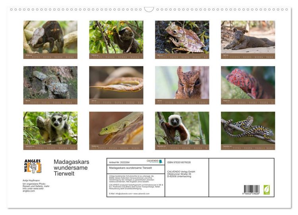Click the 'D-82008 Unterhaching' line
This screenshot has width=298, height=215.
click(x=179, y=176)
